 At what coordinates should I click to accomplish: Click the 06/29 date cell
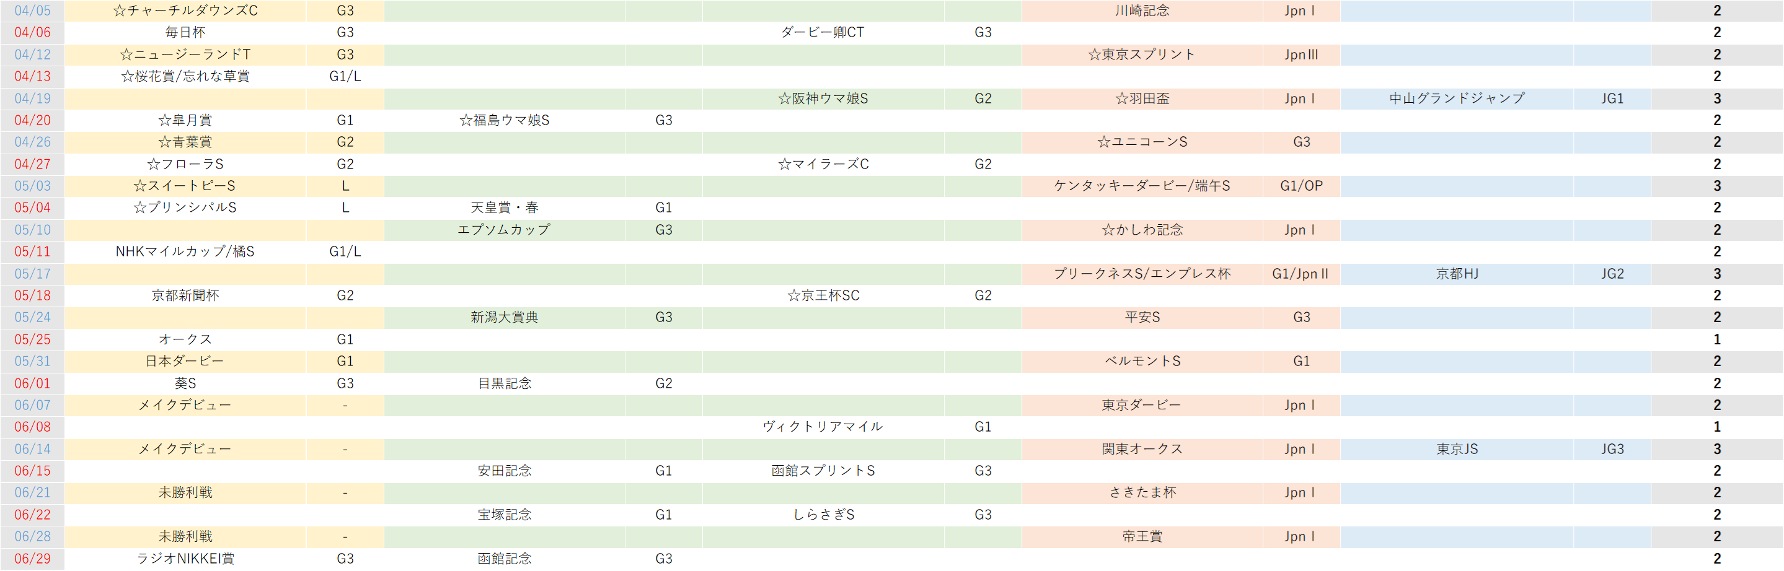point(33,558)
